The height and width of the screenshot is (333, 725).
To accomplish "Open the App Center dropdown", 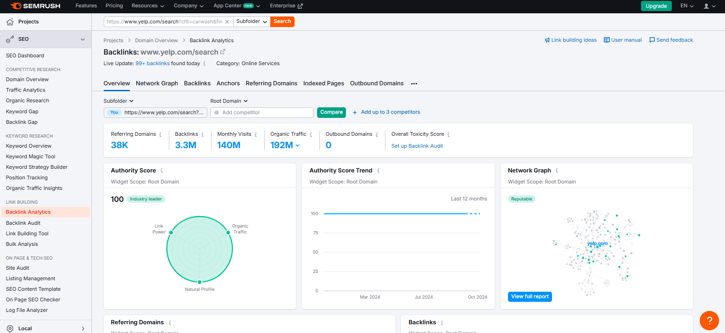I will [x=237, y=6].
